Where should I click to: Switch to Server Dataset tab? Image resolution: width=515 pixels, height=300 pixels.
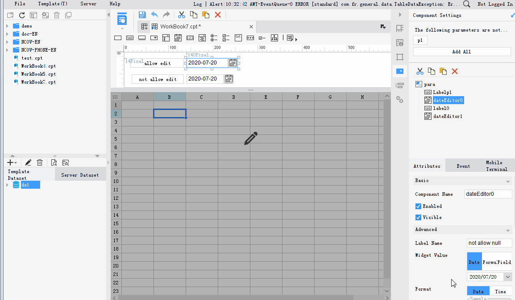click(80, 175)
